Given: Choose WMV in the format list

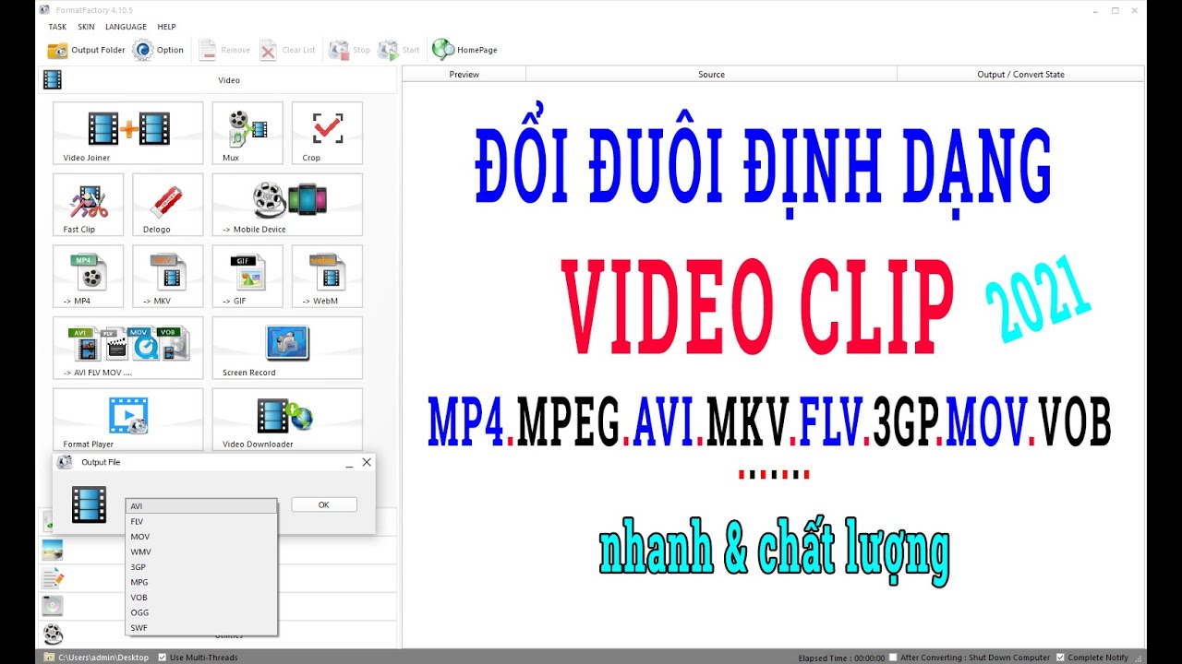Looking at the screenshot, I should pos(201,551).
